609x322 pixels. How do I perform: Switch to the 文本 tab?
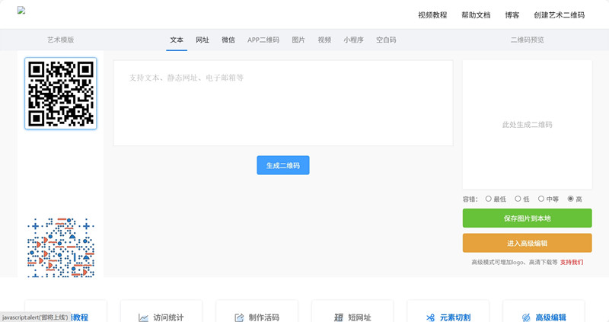coord(177,40)
